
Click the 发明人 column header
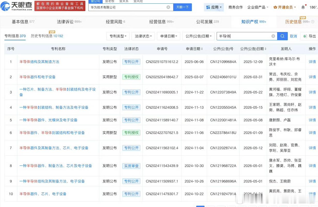(286, 49)
